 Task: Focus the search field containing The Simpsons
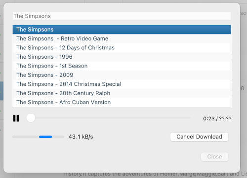tap(122, 16)
